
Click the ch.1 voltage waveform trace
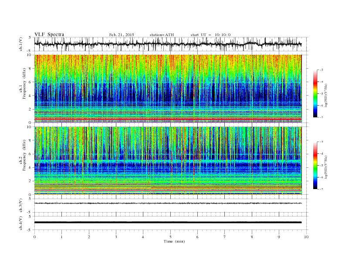coord(168,44)
